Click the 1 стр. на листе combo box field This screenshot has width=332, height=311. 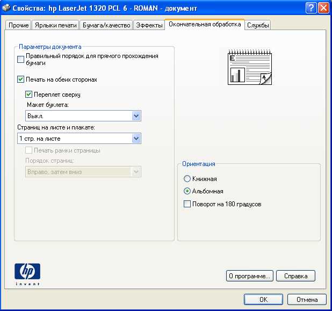tap(79, 139)
